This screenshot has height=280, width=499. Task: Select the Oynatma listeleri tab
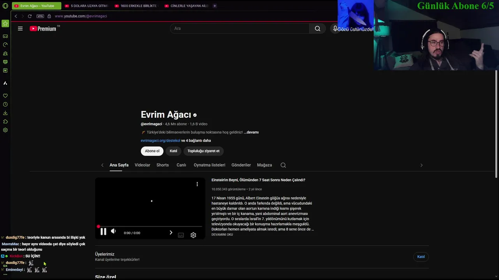[x=209, y=165]
